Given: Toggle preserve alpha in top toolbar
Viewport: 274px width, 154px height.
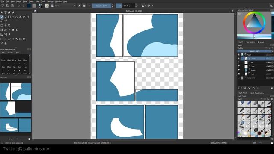Looking at the screenshot, I should coord(84,6).
